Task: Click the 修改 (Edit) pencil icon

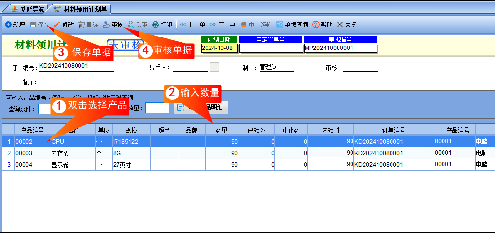Action: click(x=57, y=25)
